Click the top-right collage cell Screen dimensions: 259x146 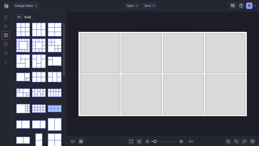point(225,53)
